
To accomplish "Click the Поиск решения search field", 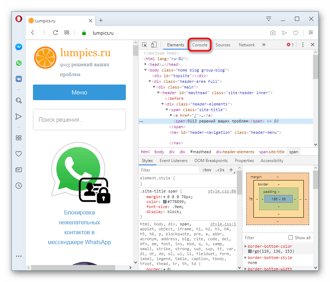I will pyautogui.click(x=79, y=120).
